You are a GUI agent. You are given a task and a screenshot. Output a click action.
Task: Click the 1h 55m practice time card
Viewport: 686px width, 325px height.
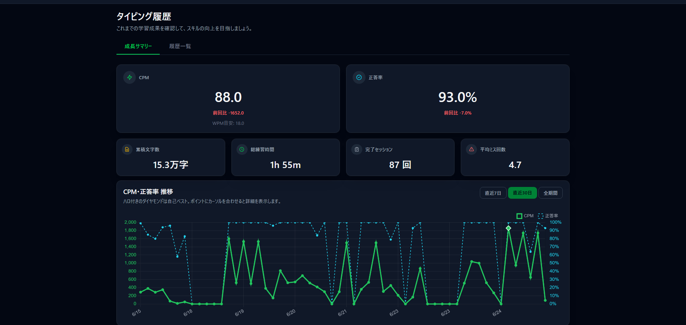click(285, 157)
